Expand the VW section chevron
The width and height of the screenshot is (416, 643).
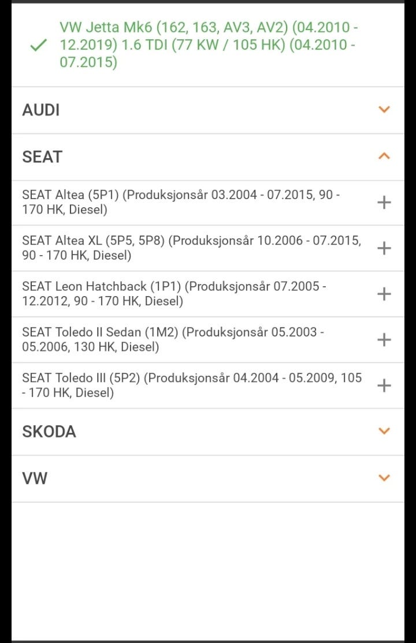pyautogui.click(x=384, y=478)
